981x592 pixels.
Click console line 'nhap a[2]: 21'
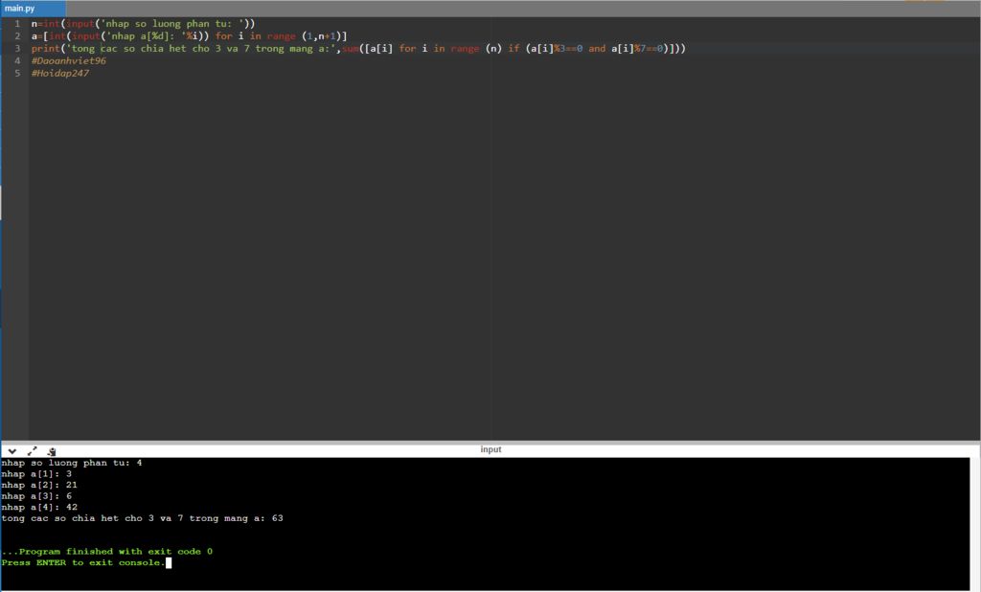(39, 485)
